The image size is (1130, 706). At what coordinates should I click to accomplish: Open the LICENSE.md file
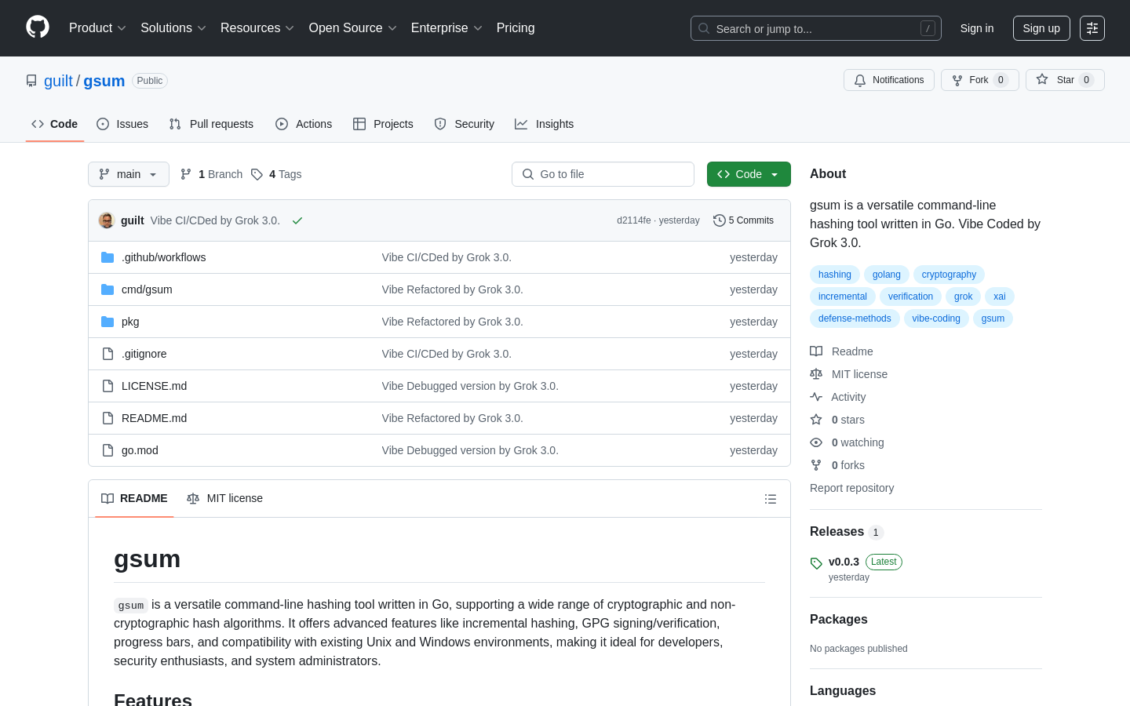coord(154,386)
